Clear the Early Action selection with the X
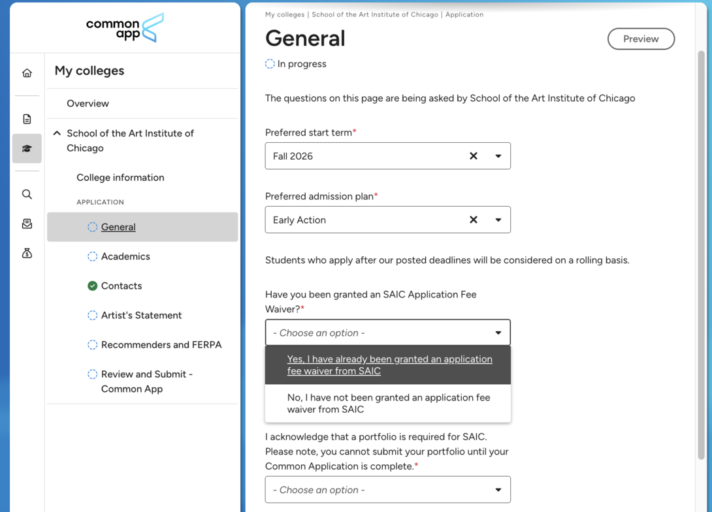Image resolution: width=712 pixels, height=512 pixels. 474,220
